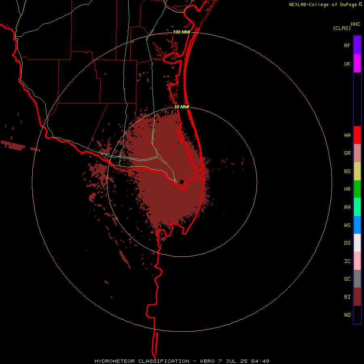364x364 pixels.
Task: Pick the HR green legend swatch
Action: pos(357,189)
